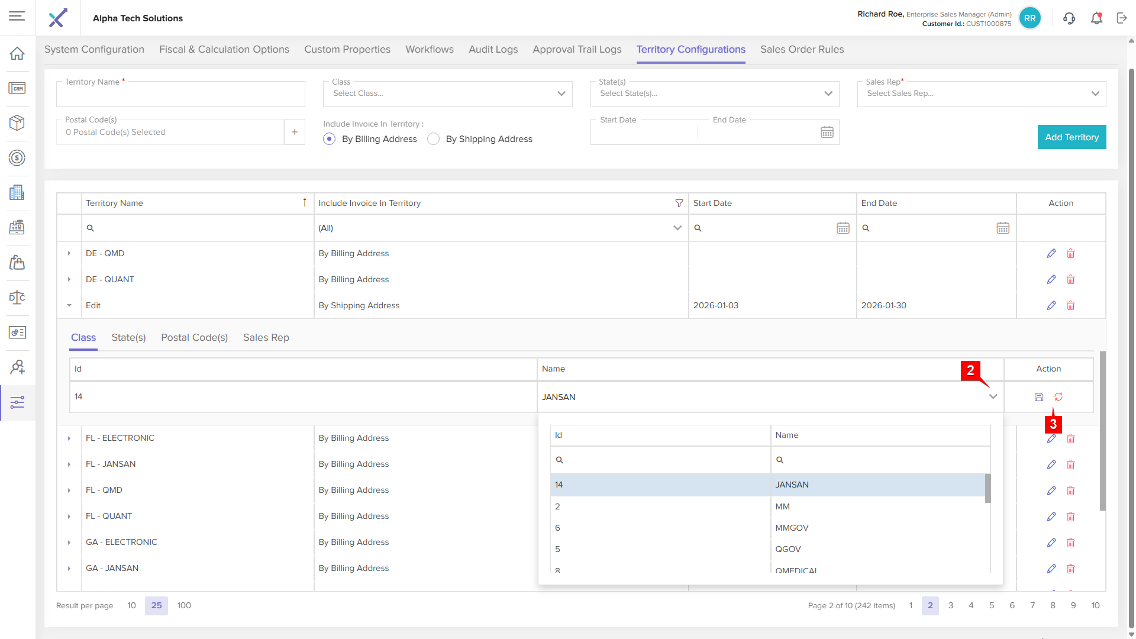Click the save icon in class row
The width and height of the screenshot is (1136, 639).
pos(1038,397)
